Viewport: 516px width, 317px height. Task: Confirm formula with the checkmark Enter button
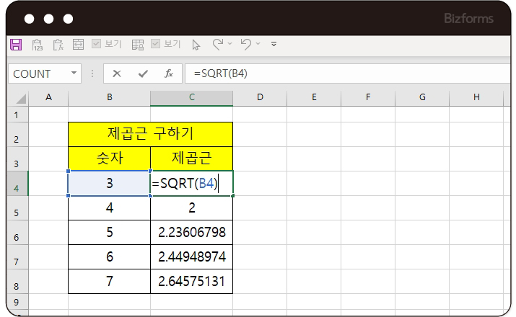click(x=143, y=73)
